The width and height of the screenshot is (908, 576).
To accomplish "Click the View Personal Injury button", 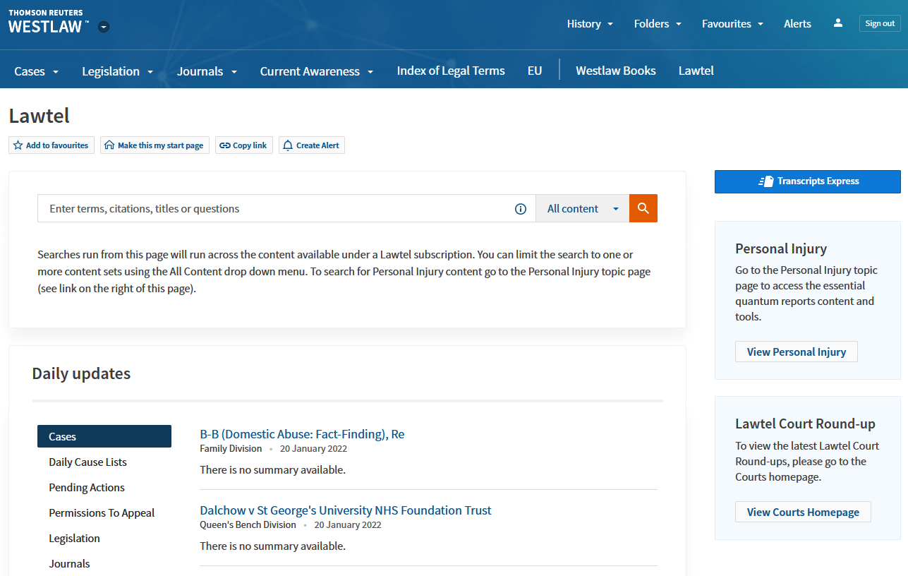I will point(796,351).
